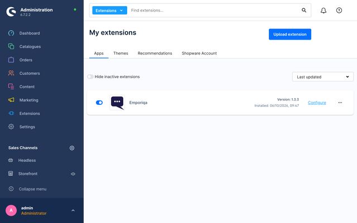This screenshot has height=223, width=357.
Task: Open the Storefront sales channel
Action: pyautogui.click(x=28, y=174)
